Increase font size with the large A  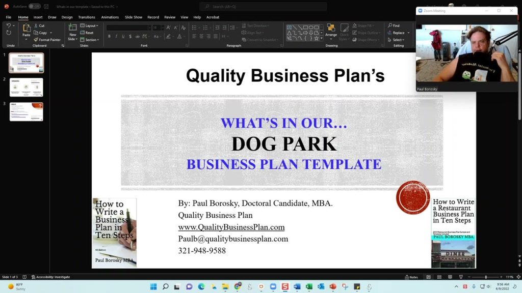tap(168, 27)
